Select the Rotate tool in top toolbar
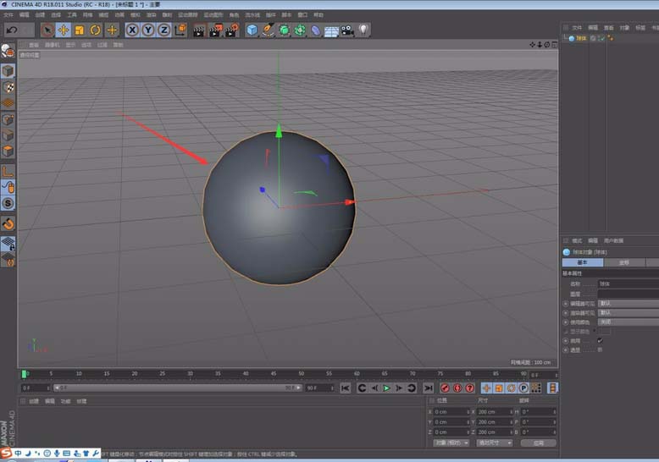Image resolution: width=659 pixels, height=462 pixels. [95, 30]
